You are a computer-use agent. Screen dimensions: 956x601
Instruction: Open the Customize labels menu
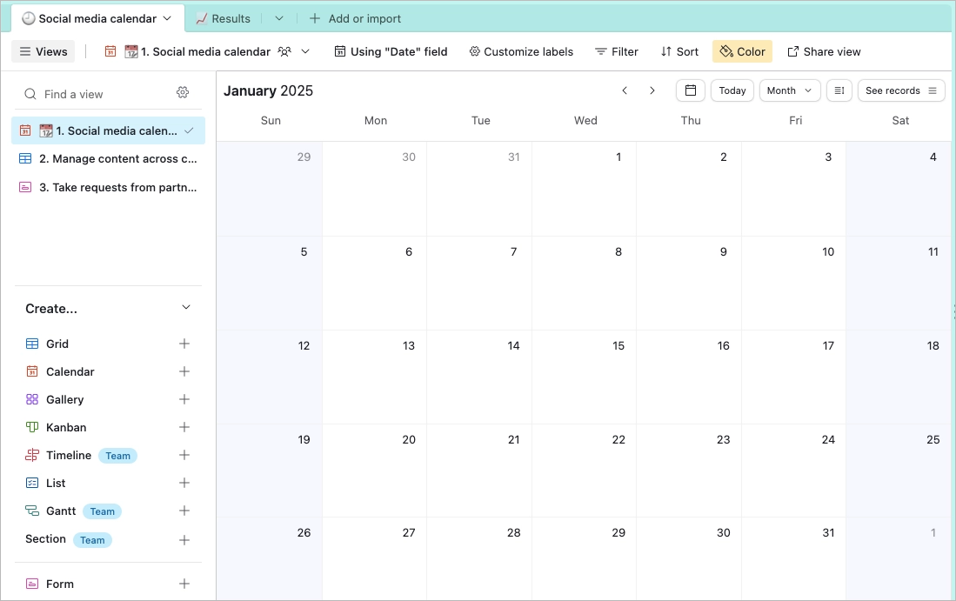(520, 51)
